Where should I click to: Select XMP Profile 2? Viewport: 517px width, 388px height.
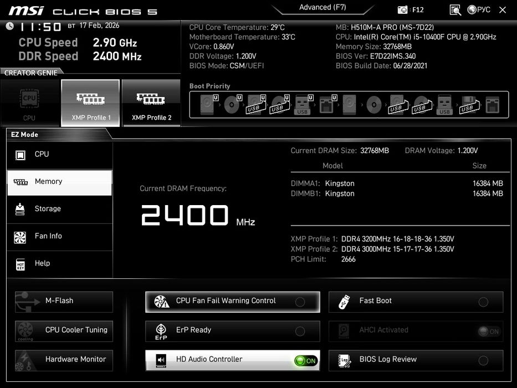[x=151, y=103]
